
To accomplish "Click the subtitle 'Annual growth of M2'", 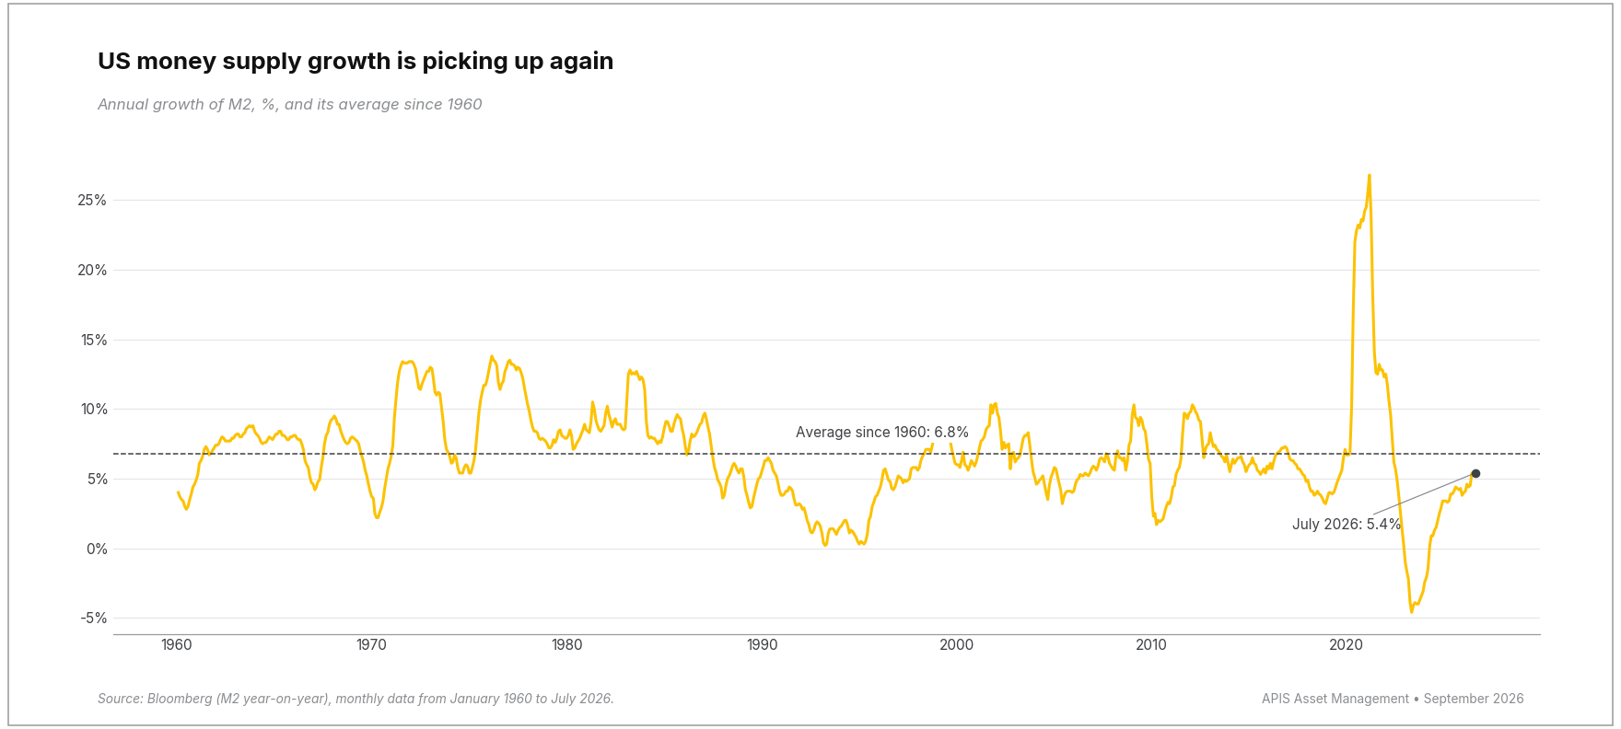I will [x=290, y=104].
